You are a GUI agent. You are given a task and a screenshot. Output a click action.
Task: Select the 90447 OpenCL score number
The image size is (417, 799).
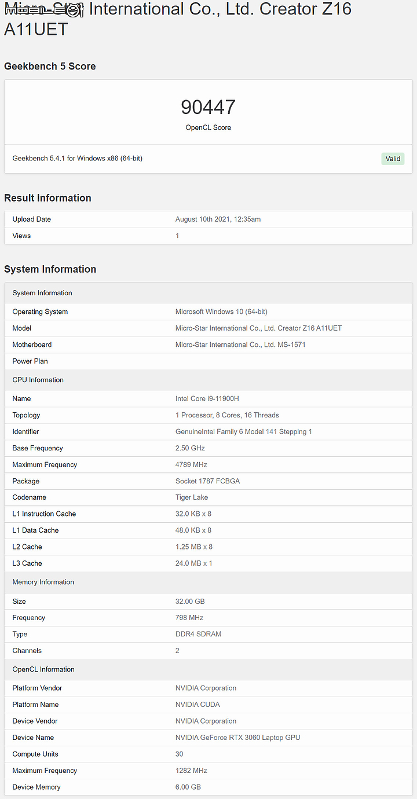click(x=209, y=108)
